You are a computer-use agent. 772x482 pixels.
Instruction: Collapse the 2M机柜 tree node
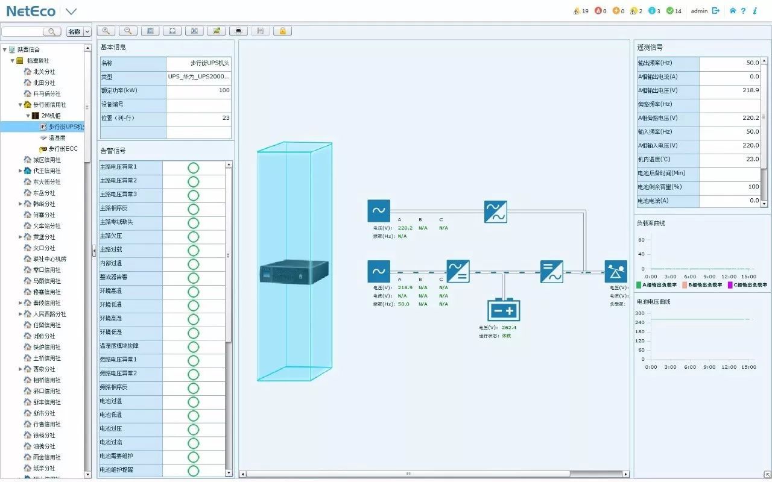coord(28,116)
